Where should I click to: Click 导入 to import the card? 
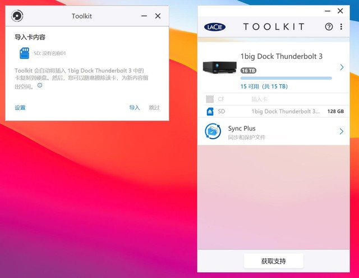[135, 107]
